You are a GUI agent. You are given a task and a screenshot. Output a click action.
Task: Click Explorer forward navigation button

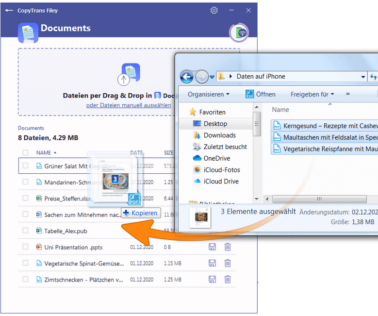(x=201, y=77)
